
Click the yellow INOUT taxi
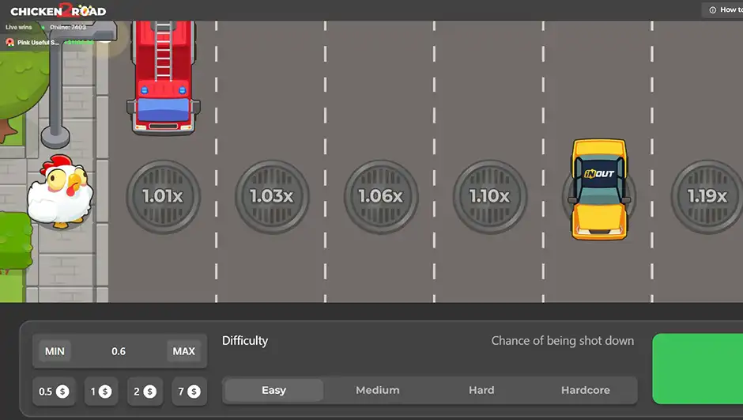pyautogui.click(x=599, y=189)
